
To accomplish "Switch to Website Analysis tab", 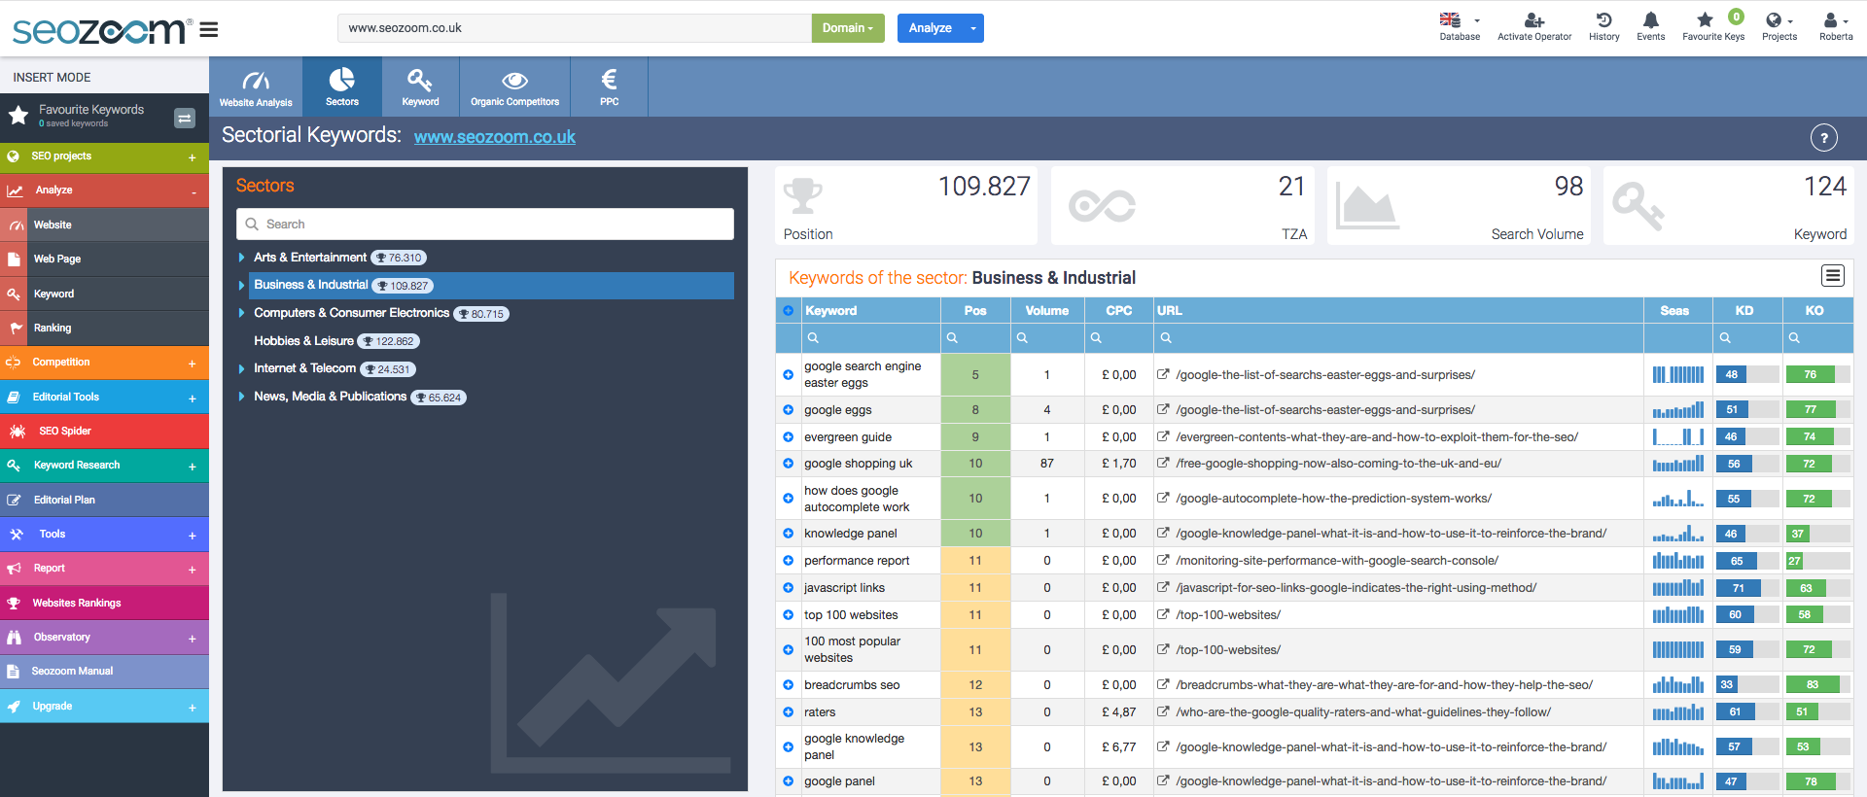I will tap(256, 87).
